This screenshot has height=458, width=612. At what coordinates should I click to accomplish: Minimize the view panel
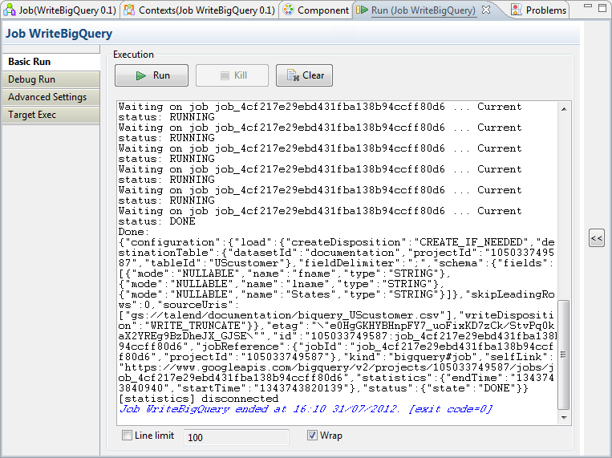[x=588, y=6]
